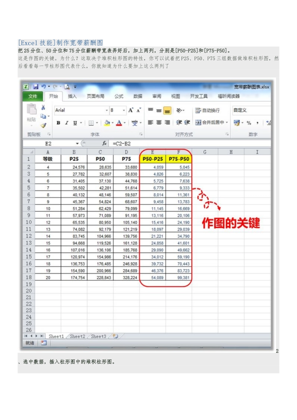The width and height of the screenshot is (297, 420).
Task: Click the Paste clipboard icon
Action: [x=32, y=109]
